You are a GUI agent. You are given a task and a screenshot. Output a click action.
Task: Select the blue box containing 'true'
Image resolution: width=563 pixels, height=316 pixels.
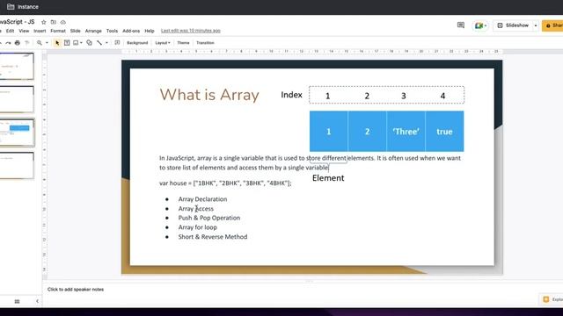click(x=444, y=132)
